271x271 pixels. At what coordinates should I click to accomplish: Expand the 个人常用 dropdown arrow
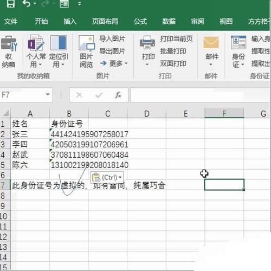click(40, 64)
